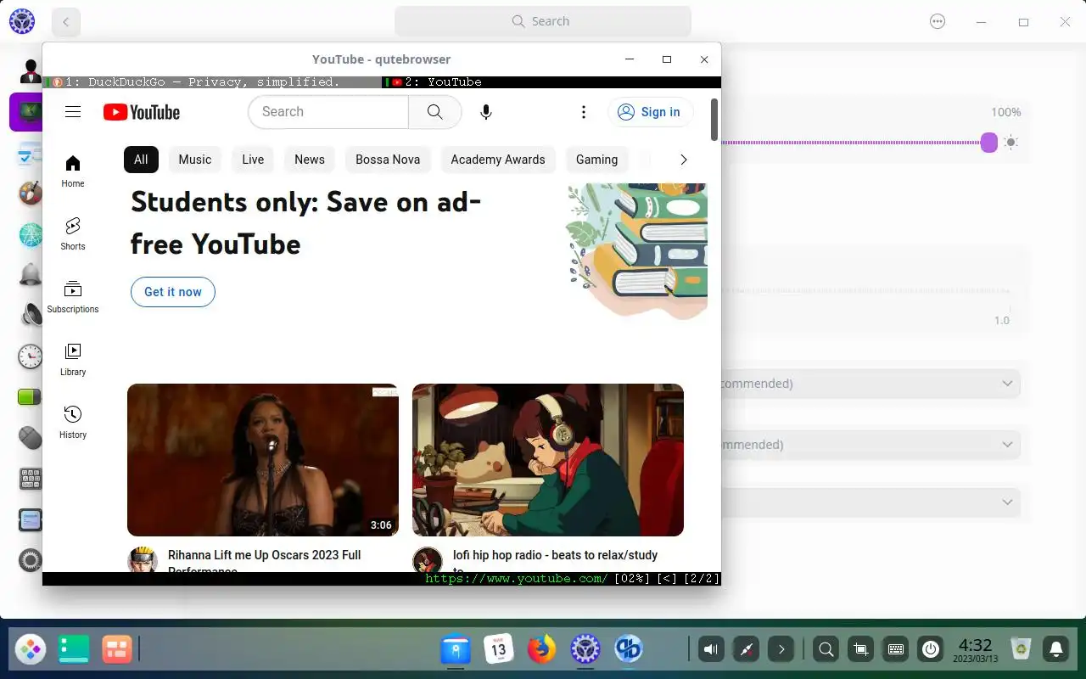Click the 'Get it now' button
The height and width of the screenshot is (679, 1086).
173,292
